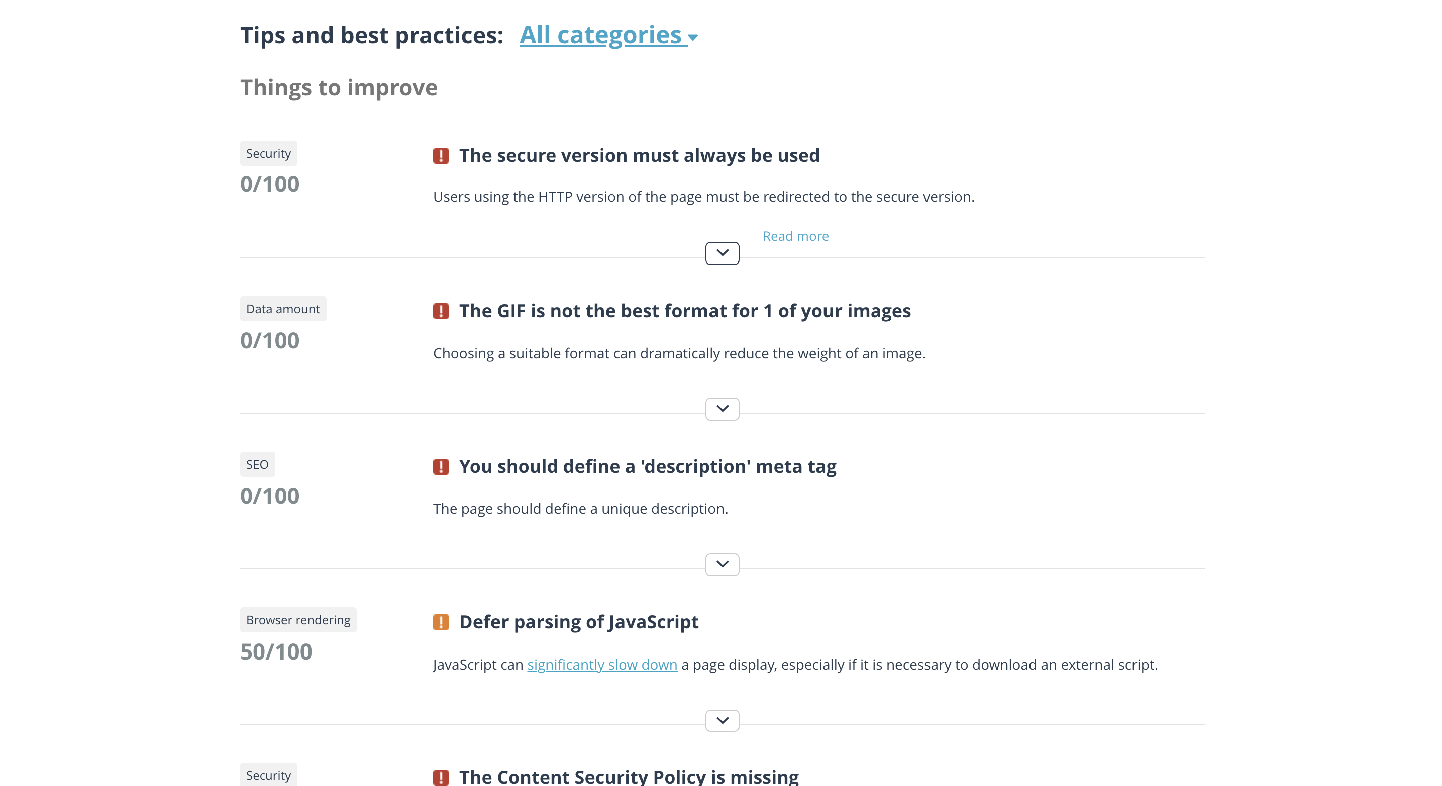
Task: Click 'The secure version must always be used' heading
Action: coord(639,155)
